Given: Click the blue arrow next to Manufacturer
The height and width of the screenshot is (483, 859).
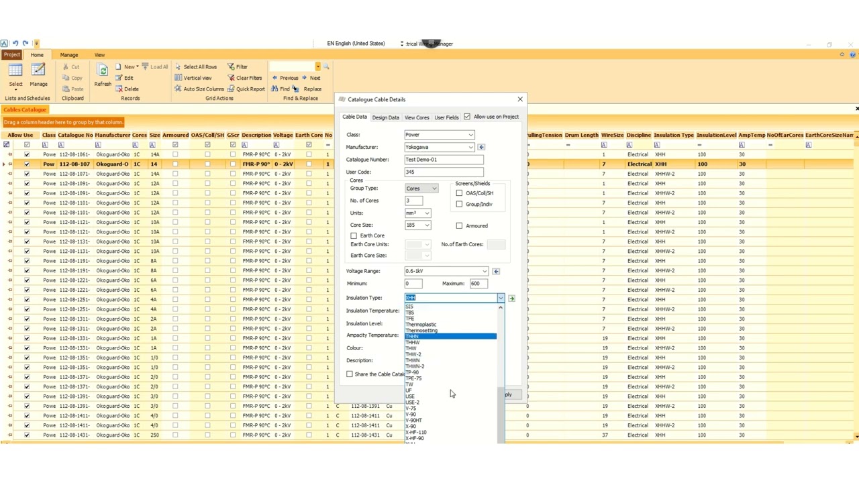Looking at the screenshot, I should tap(481, 147).
